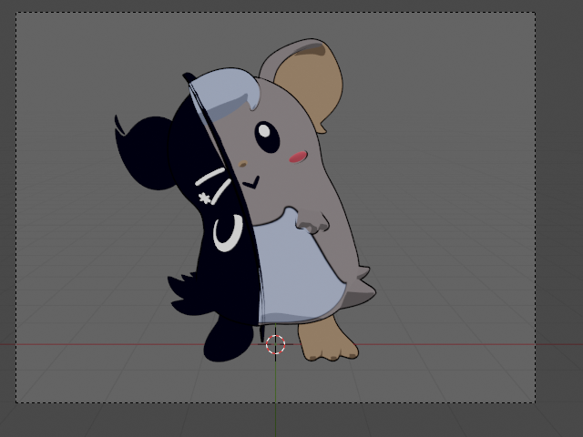This screenshot has width=583, height=437.
Task: Select the black left ear of character
Action: tap(144, 152)
